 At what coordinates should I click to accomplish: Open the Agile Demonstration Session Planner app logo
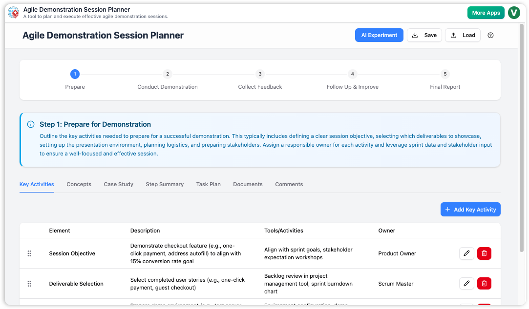13,13
